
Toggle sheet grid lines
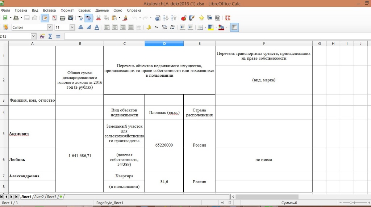[234, 28]
